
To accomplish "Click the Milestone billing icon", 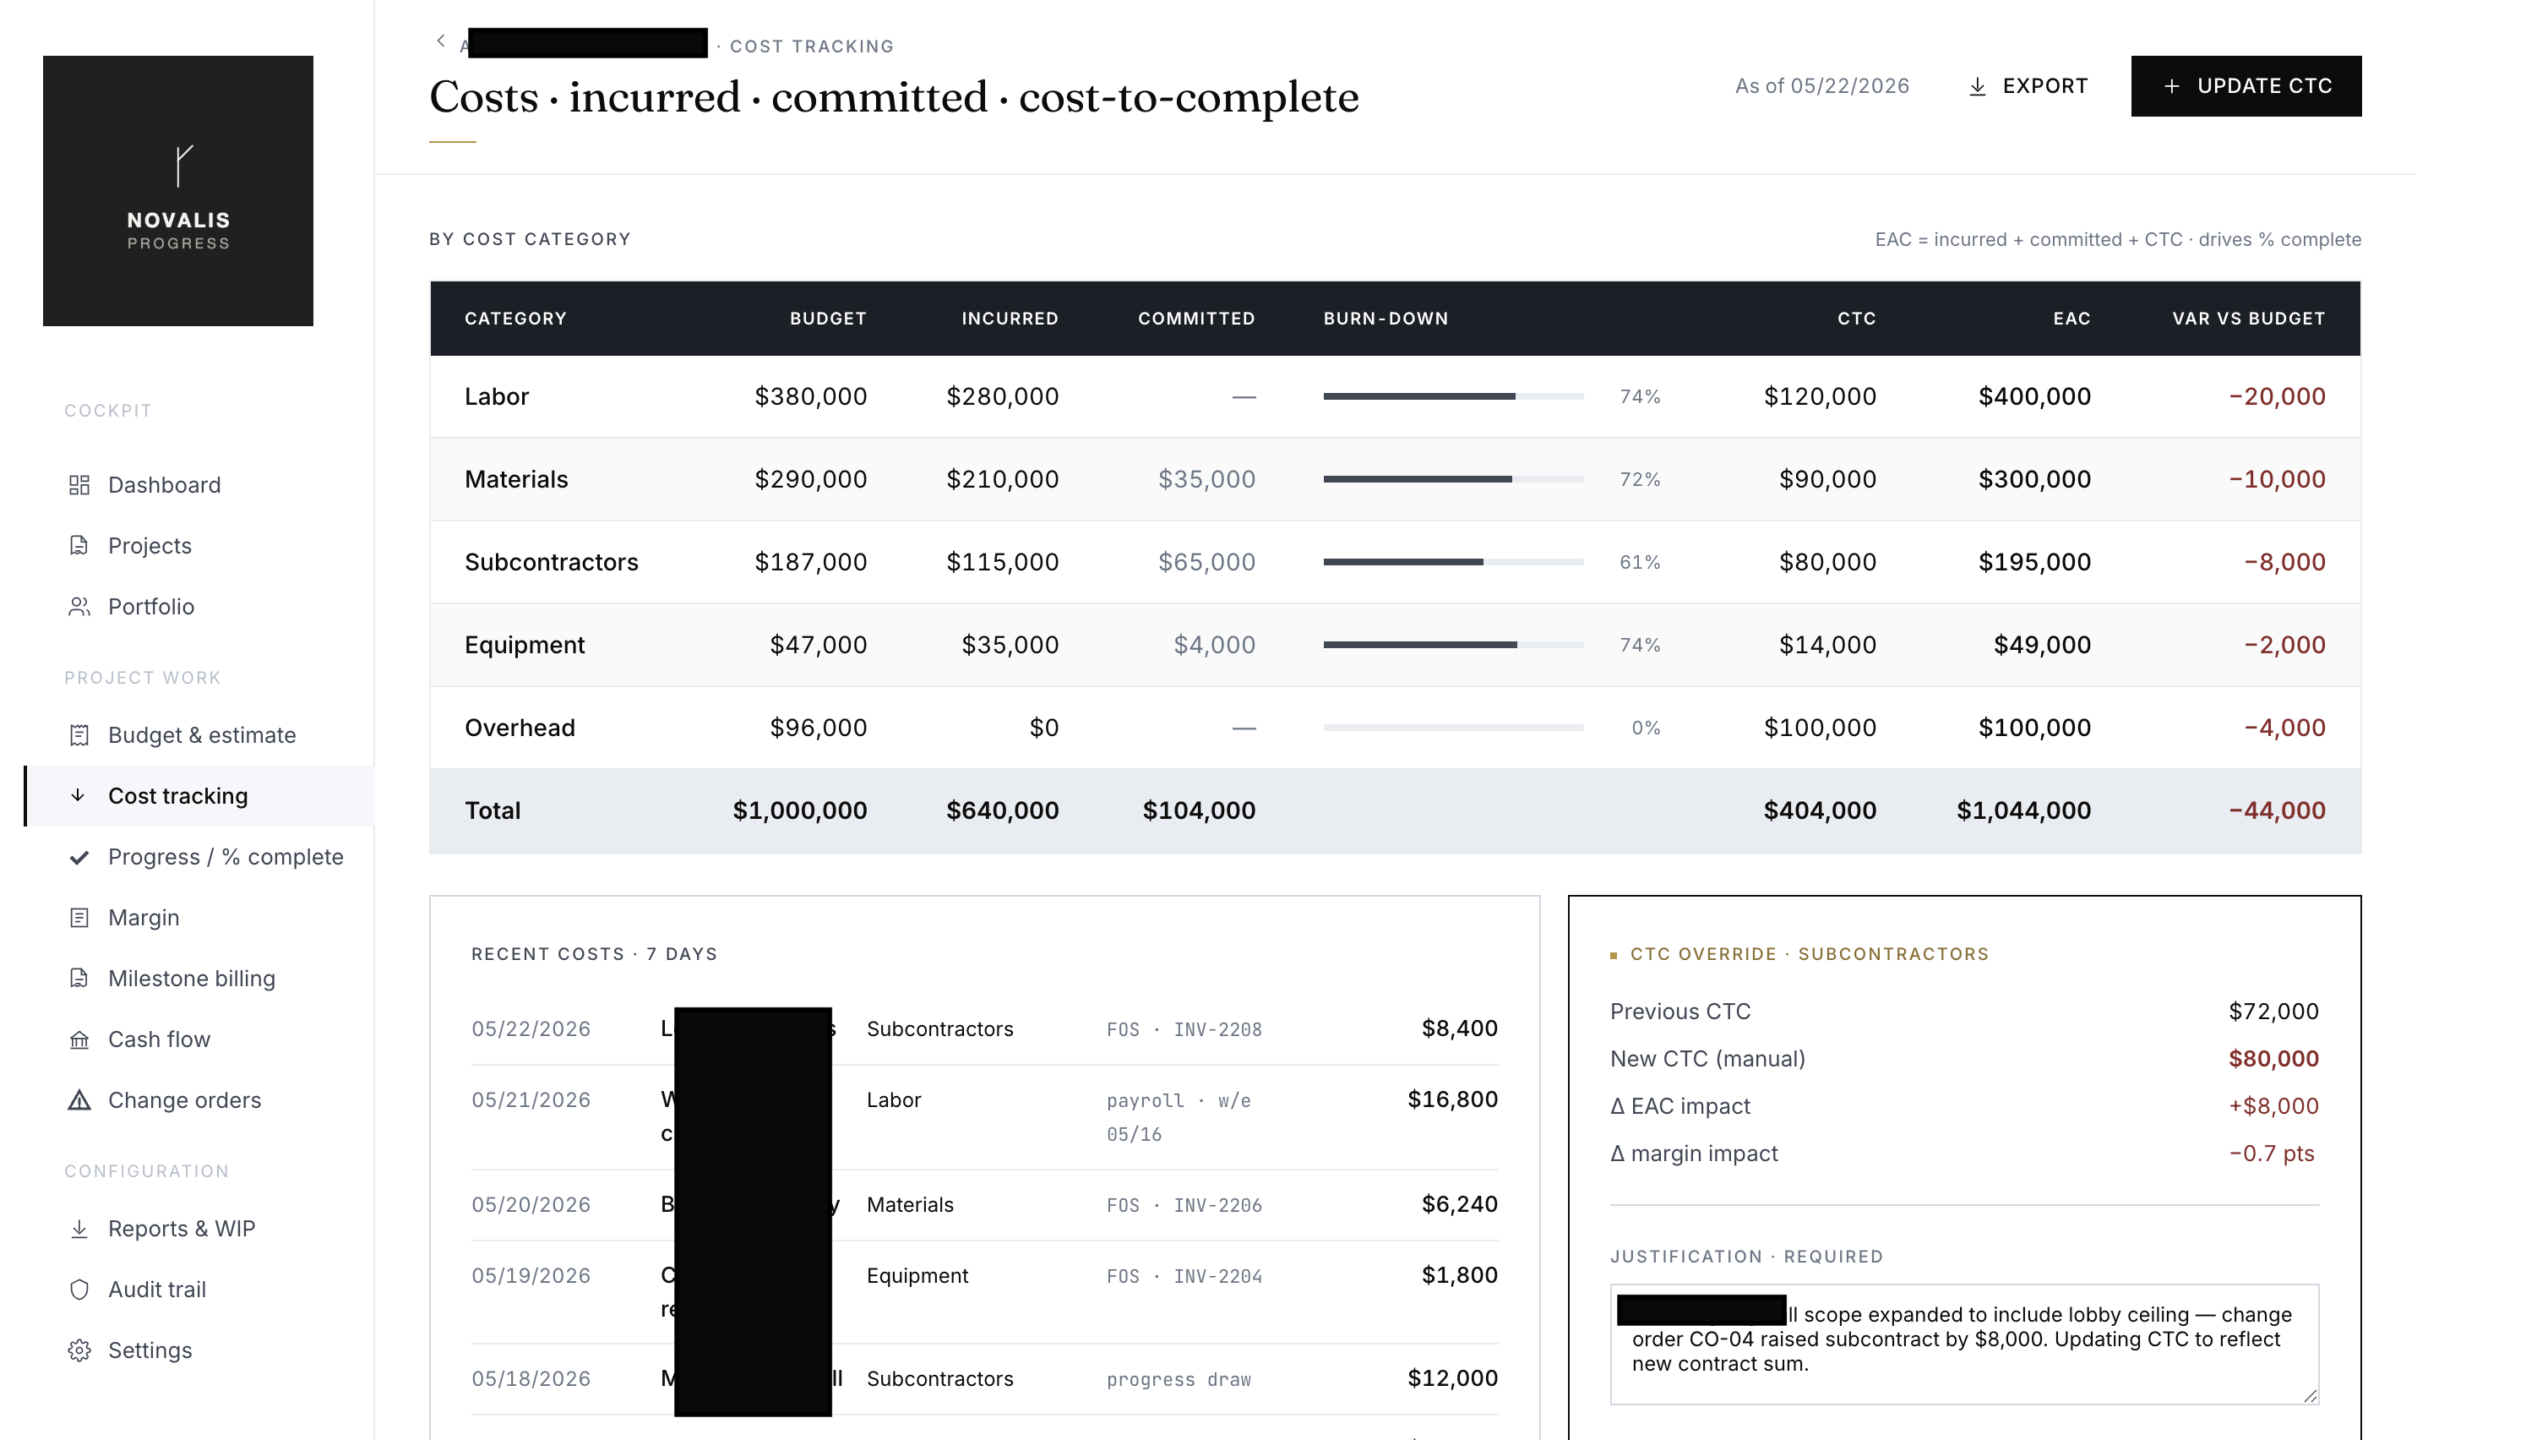I will 79,978.
